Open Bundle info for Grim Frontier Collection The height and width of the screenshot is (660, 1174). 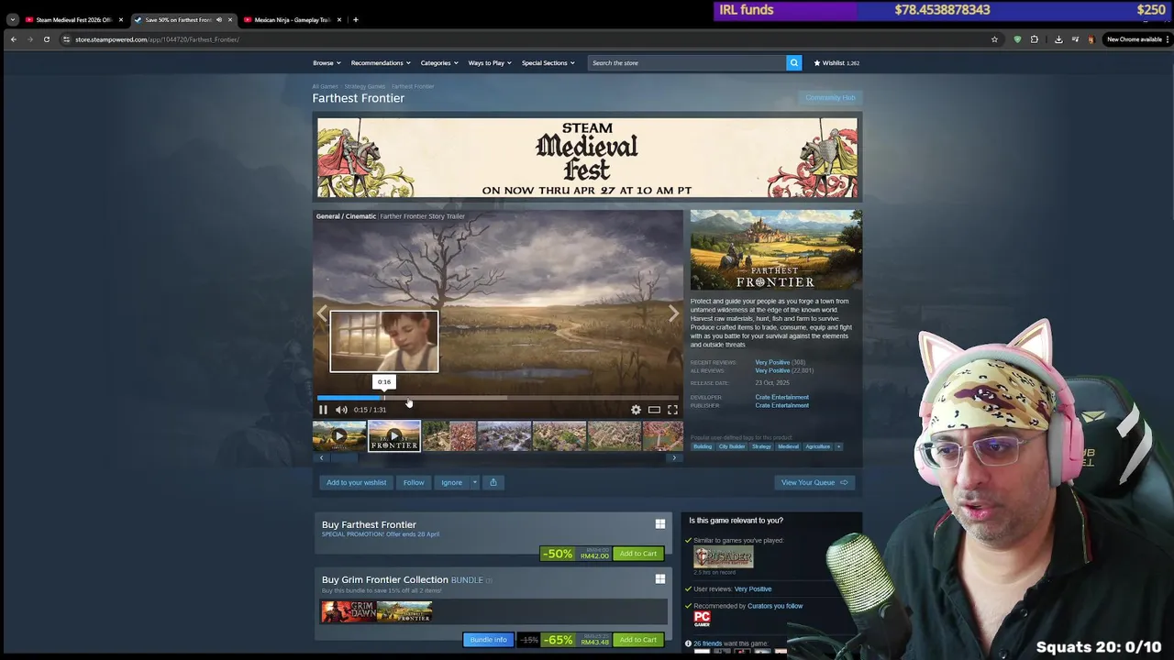488,640
